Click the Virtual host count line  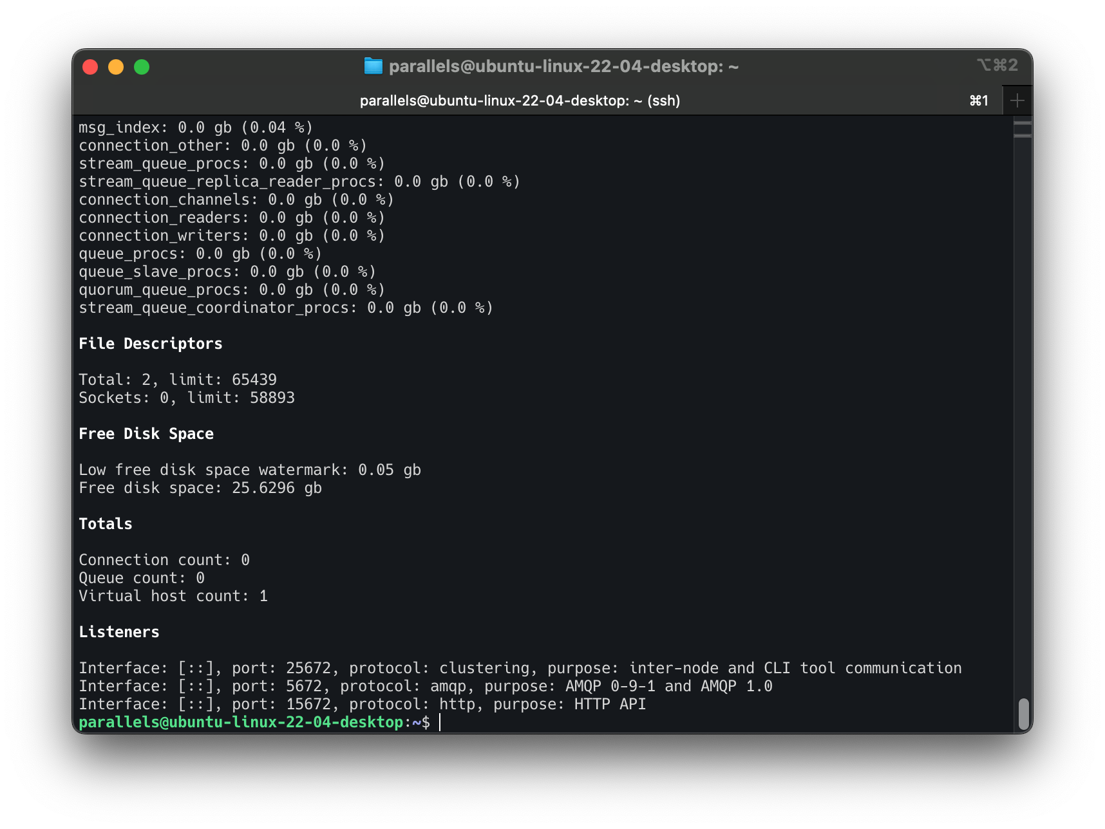(x=173, y=595)
